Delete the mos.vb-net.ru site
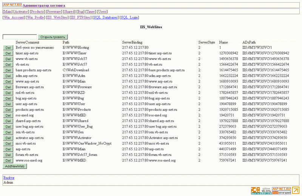The width and height of the screenshot is (302, 196). click(8, 144)
